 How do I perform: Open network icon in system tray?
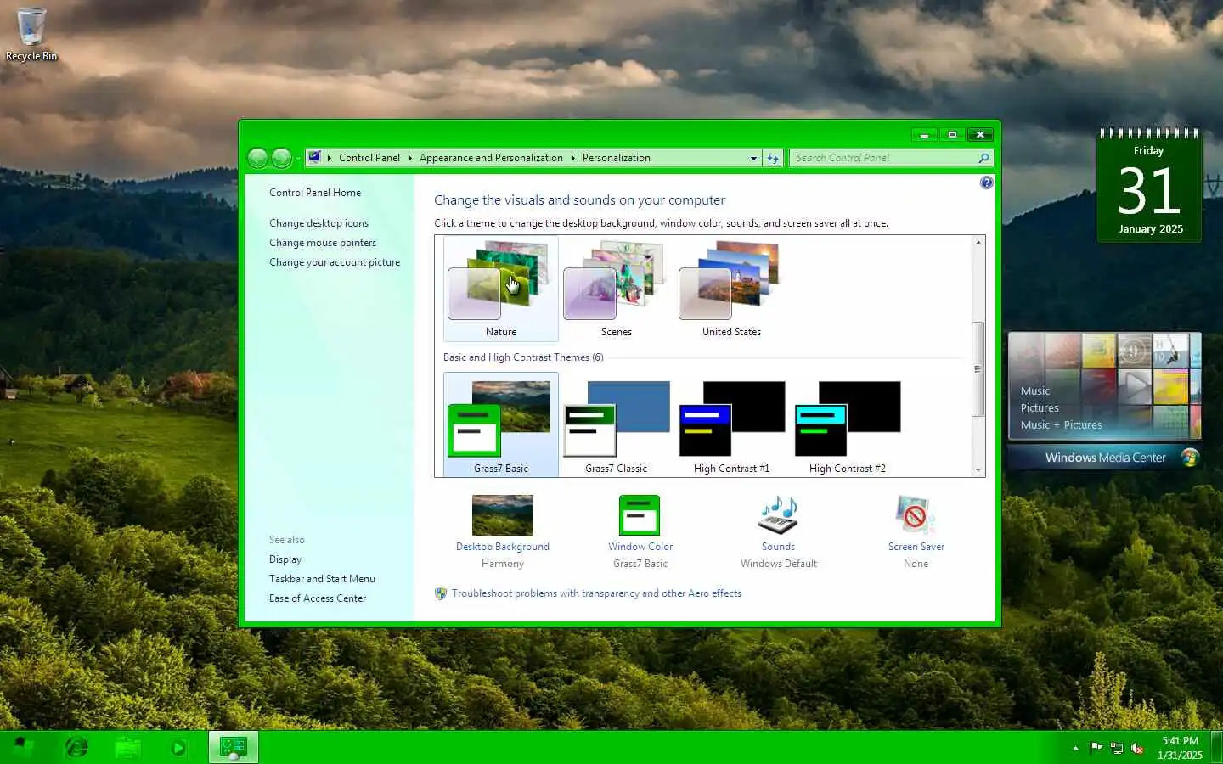click(x=1117, y=748)
